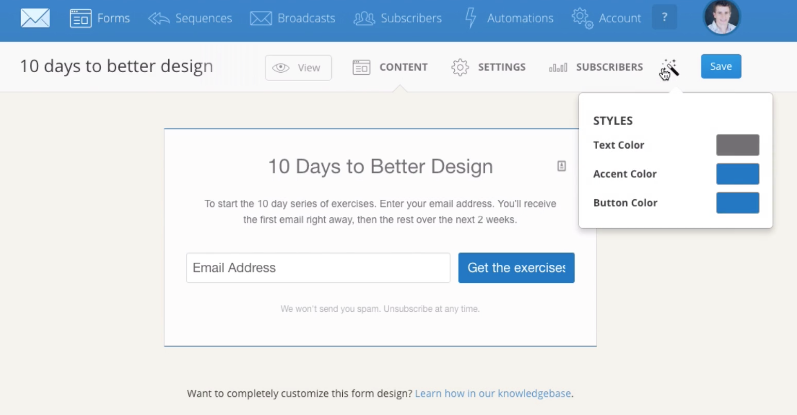The image size is (797, 415).
Task: Change the Button Color swatch
Action: coord(738,203)
